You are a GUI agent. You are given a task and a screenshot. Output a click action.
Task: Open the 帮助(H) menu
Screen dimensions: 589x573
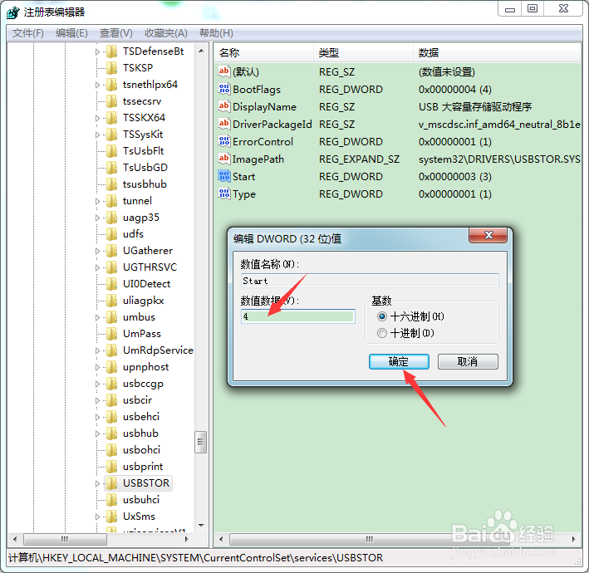(x=216, y=33)
